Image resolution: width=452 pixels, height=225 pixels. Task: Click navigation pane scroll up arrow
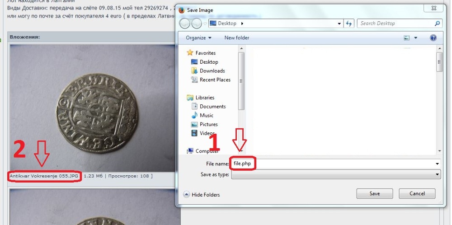coord(241,49)
